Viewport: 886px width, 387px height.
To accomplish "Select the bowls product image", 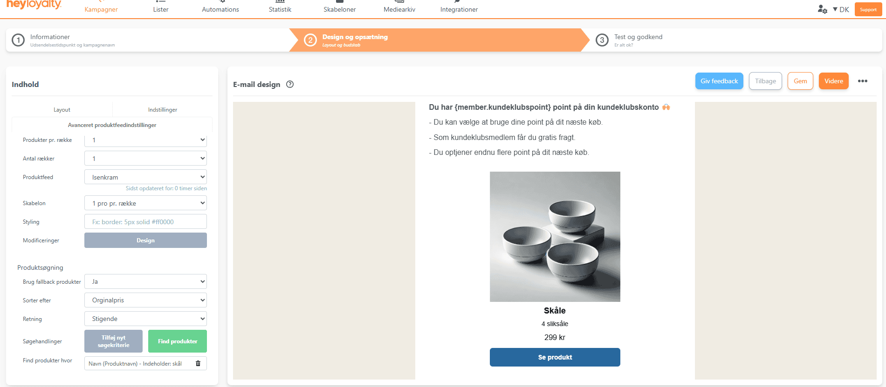I will click(555, 236).
